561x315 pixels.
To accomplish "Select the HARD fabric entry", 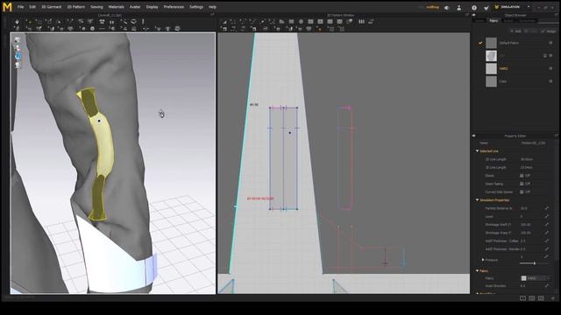I will tap(503, 68).
